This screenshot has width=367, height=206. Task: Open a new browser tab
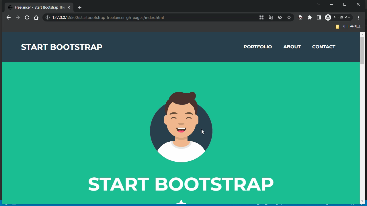pos(80,7)
